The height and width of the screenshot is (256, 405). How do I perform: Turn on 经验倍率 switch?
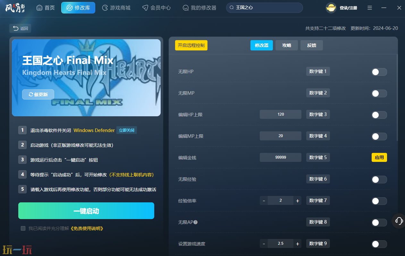pyautogui.click(x=379, y=201)
